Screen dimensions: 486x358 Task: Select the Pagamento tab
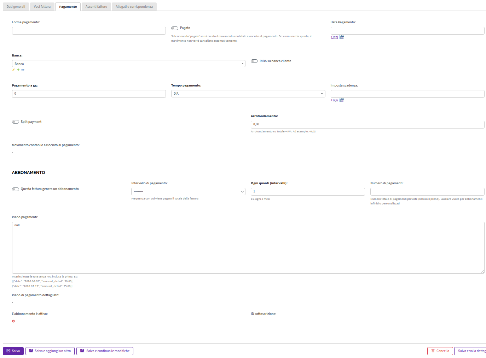tap(68, 7)
